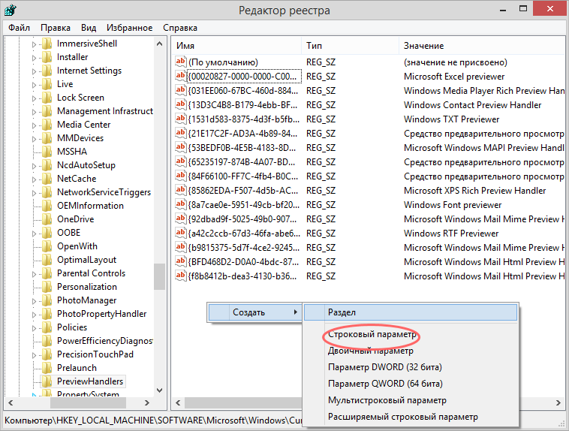
Task: Click the values pane horizontal scroll right arrow
Action: pos(558,402)
